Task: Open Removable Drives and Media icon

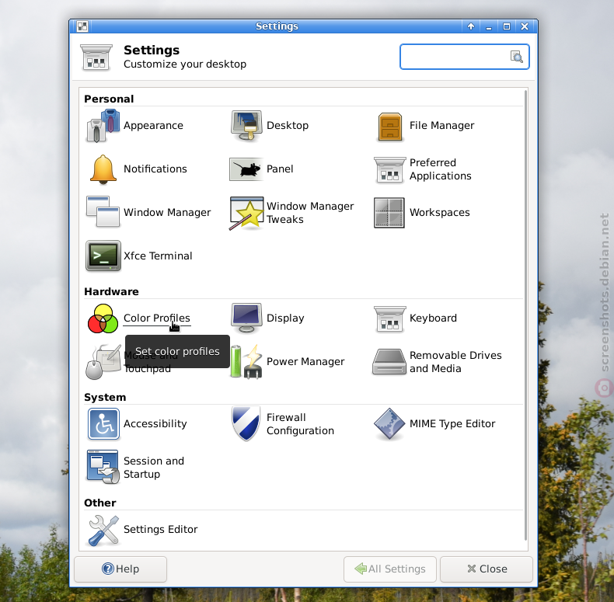Action: (389, 362)
